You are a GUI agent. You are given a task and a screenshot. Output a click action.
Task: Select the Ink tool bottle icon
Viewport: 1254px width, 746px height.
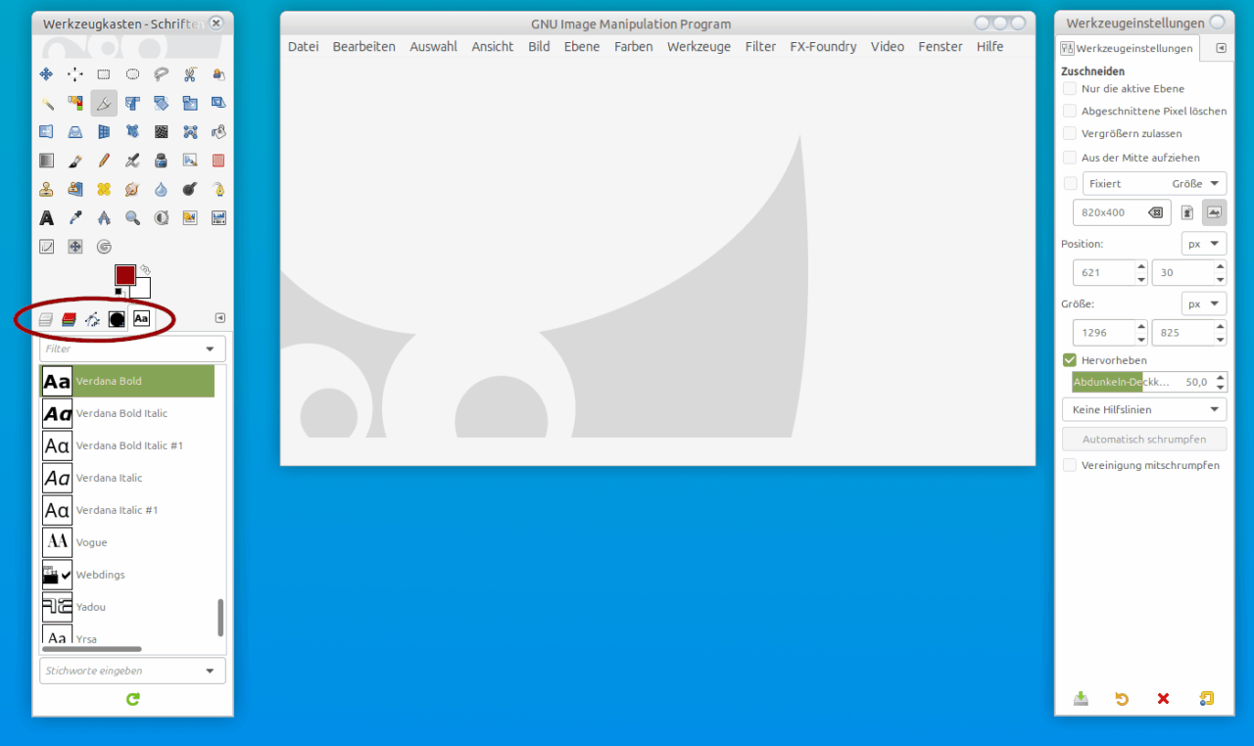point(161,161)
